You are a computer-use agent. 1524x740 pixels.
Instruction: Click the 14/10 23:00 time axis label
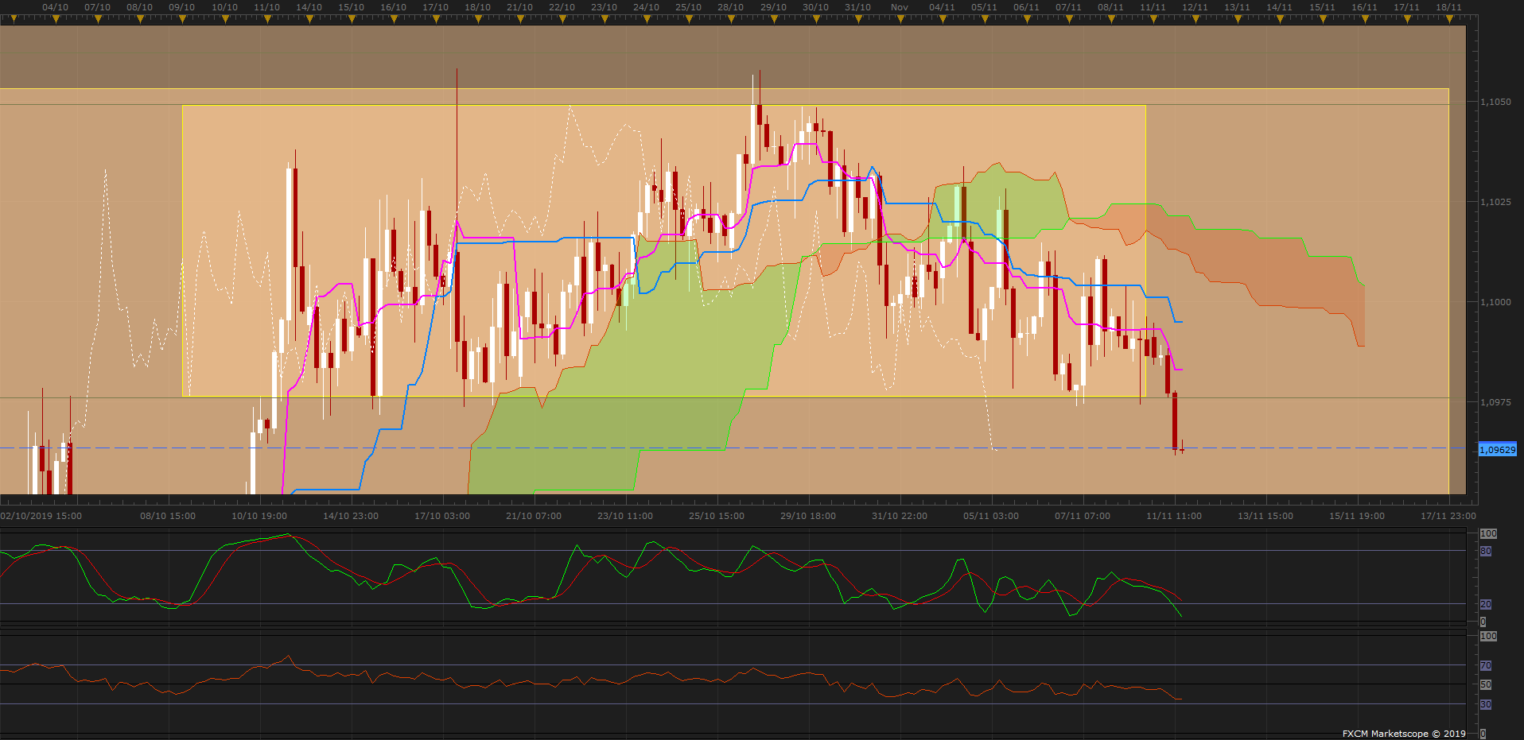coord(351,516)
